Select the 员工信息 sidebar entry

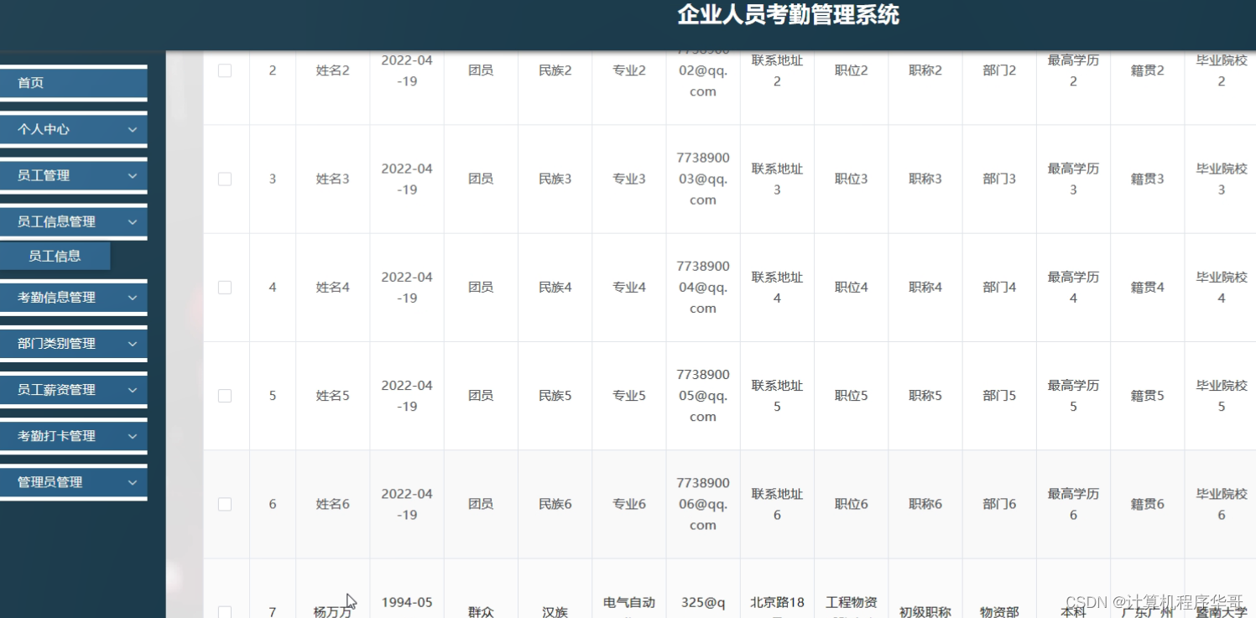pos(55,256)
